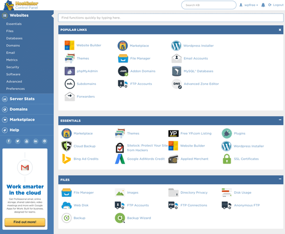Viewport: 285px width, 234px height.
Task: Open the Bing Ad Credits icon
Action: point(66,159)
